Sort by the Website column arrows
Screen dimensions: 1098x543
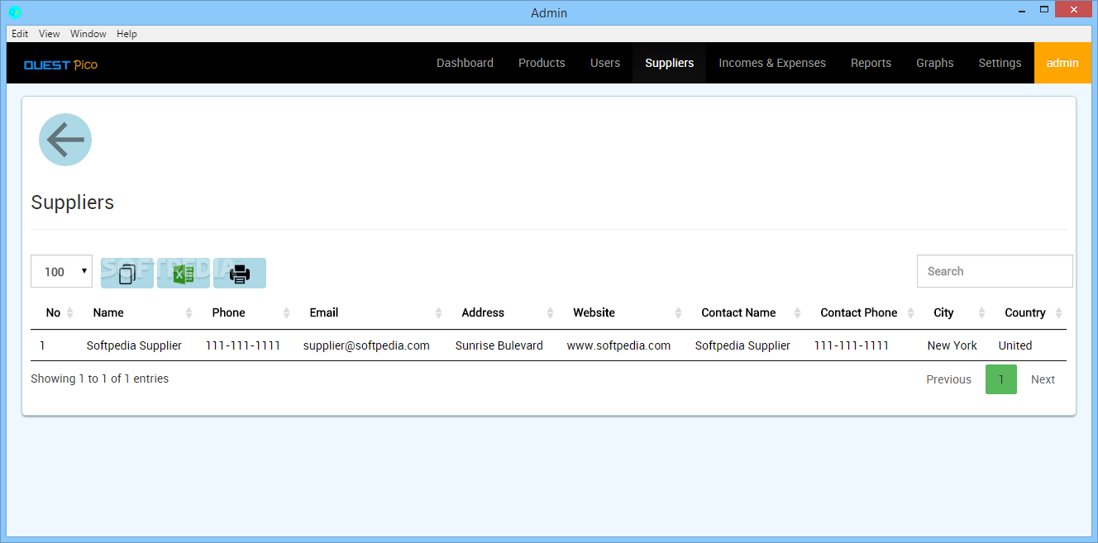679,312
